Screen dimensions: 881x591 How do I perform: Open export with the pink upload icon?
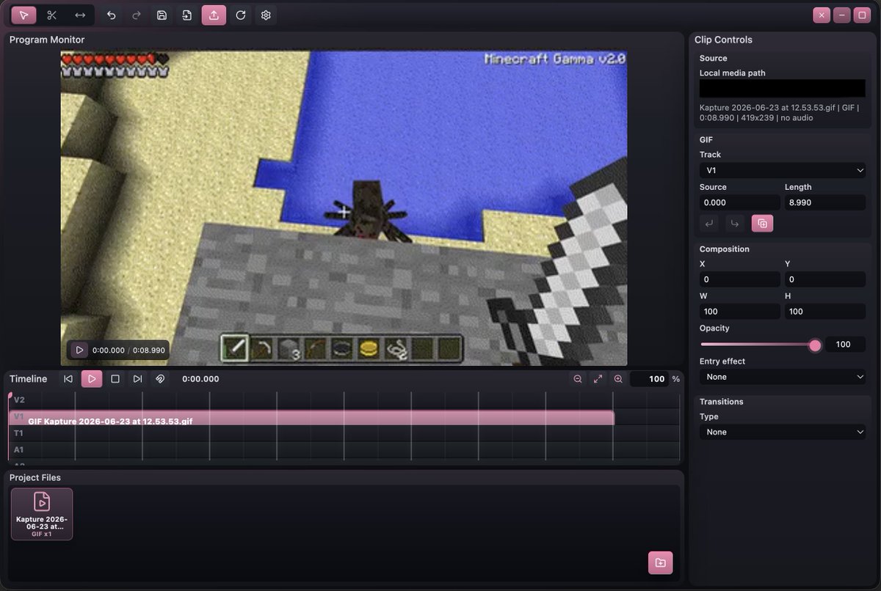pyautogui.click(x=214, y=15)
